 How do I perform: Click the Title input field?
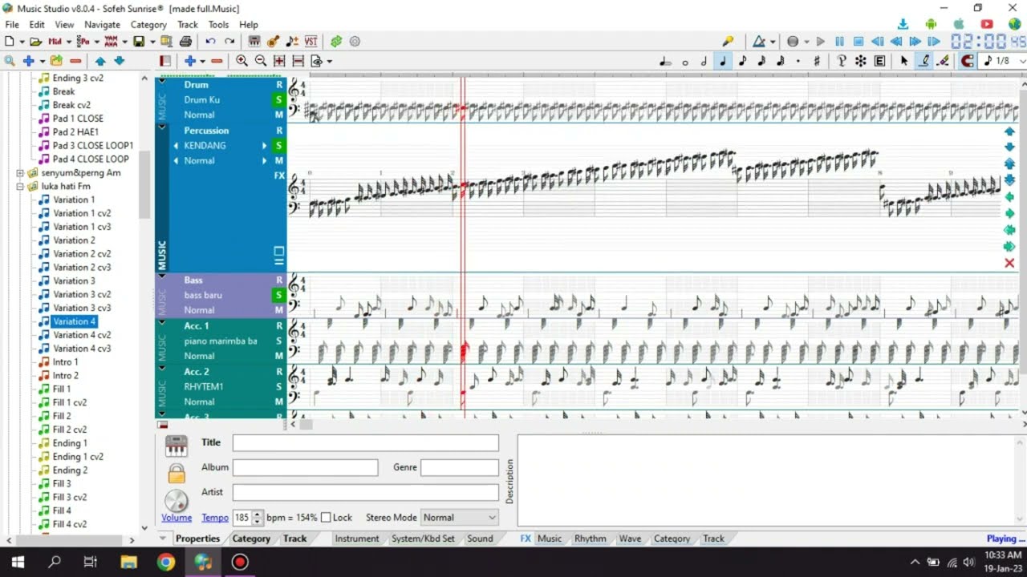click(x=366, y=443)
